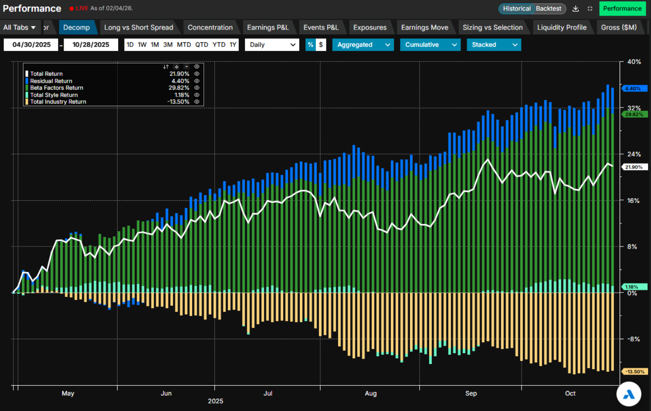Open the Stacked chart type dropdown

(494, 45)
